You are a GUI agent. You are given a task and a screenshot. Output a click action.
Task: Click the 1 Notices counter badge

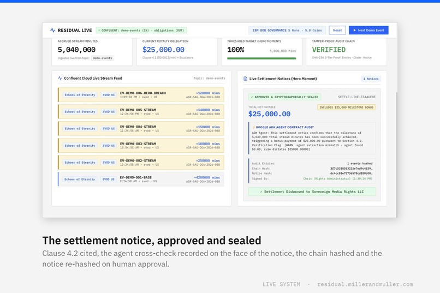click(x=371, y=79)
